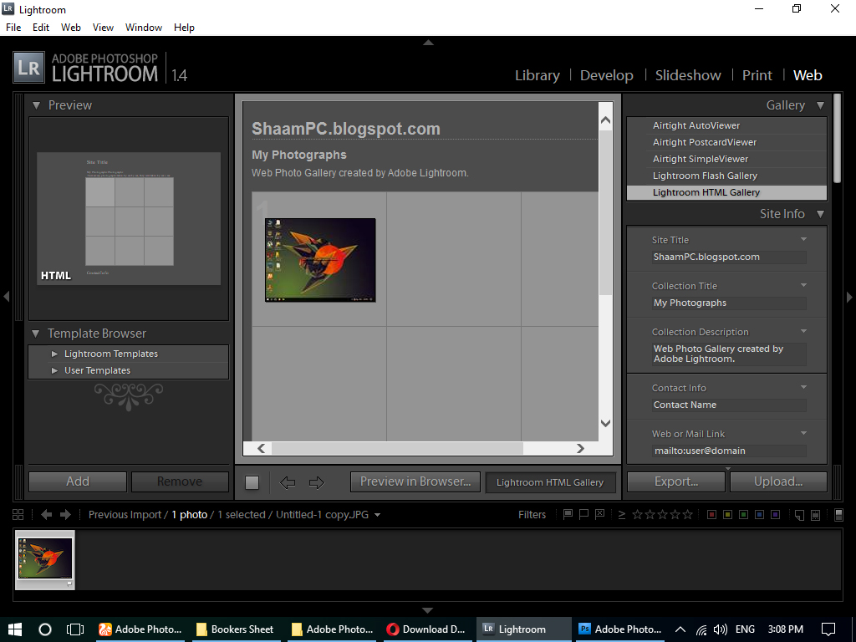Go back using the filmstrip left arrow
Image resolution: width=856 pixels, height=642 pixels.
tap(47, 515)
